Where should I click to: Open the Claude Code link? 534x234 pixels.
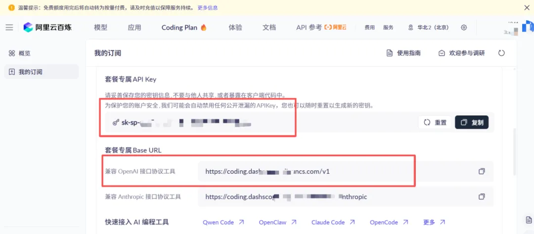333,223
